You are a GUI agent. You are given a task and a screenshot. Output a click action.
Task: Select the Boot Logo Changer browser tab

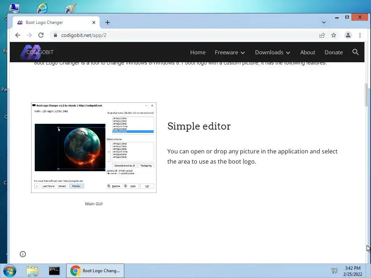point(56,22)
